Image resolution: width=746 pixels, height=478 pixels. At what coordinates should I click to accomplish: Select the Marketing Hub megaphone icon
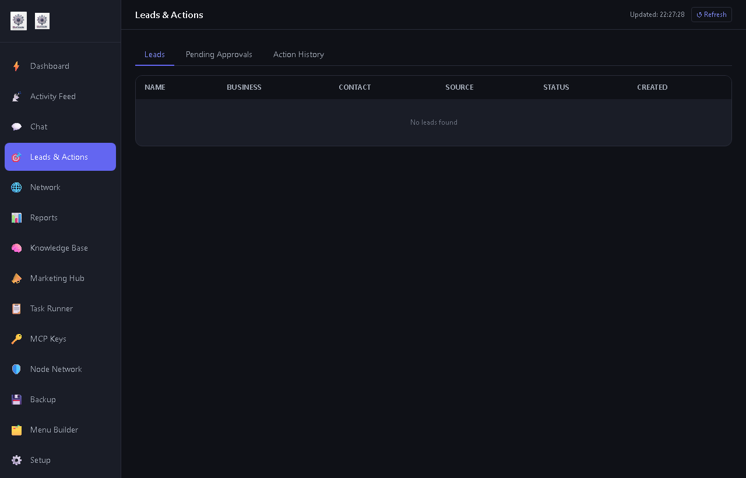point(16,278)
